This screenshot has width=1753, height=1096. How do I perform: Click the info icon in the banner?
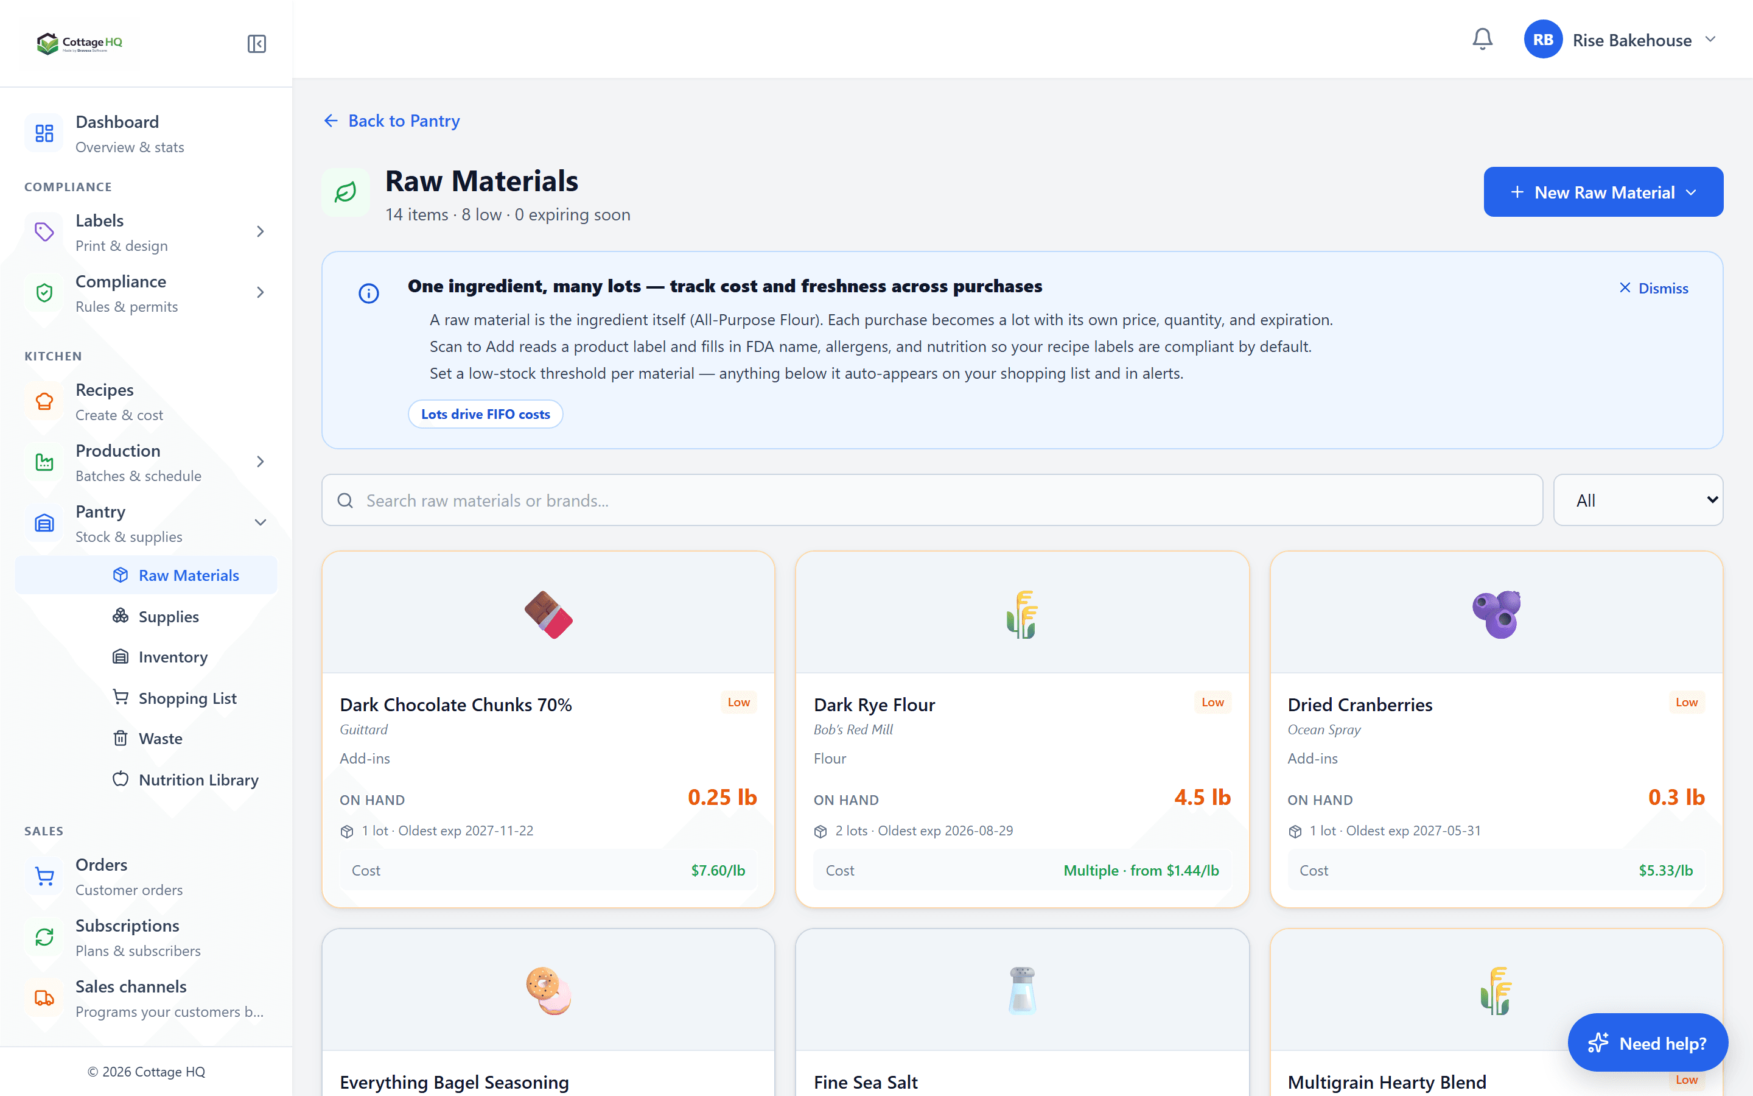coord(369,293)
